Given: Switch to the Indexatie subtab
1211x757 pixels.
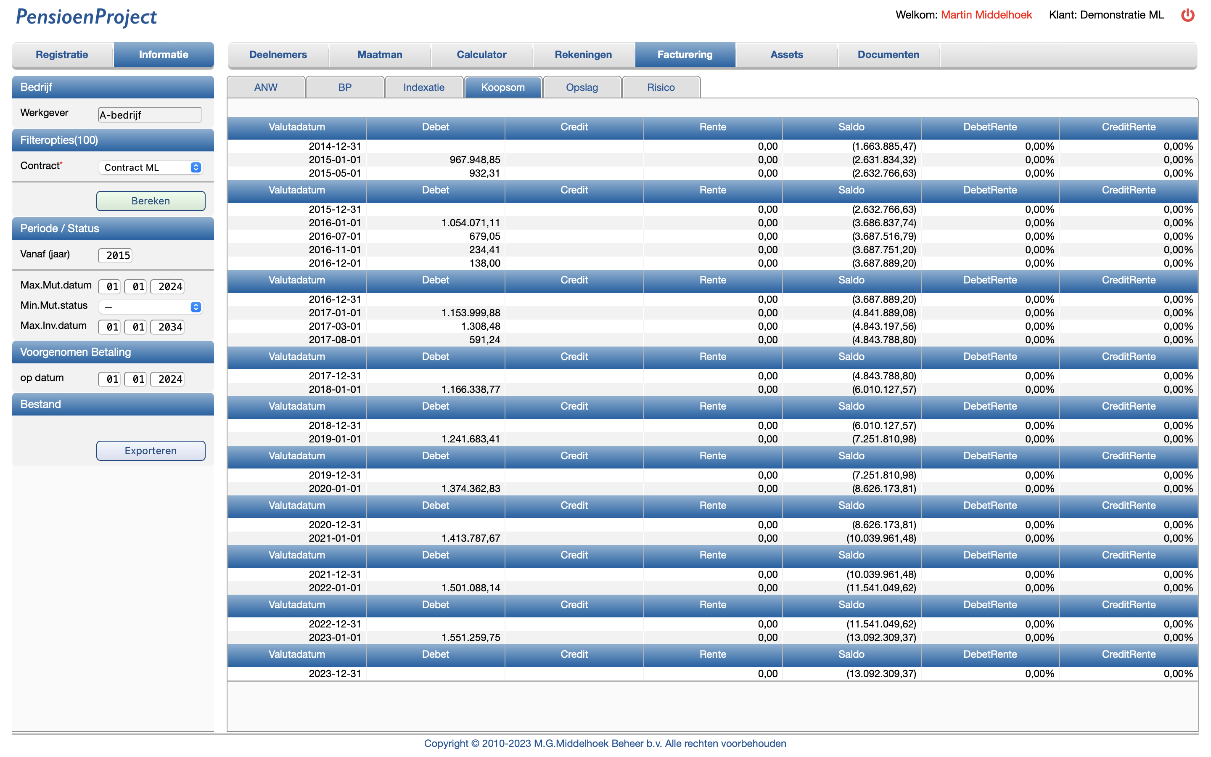Looking at the screenshot, I should (x=423, y=87).
